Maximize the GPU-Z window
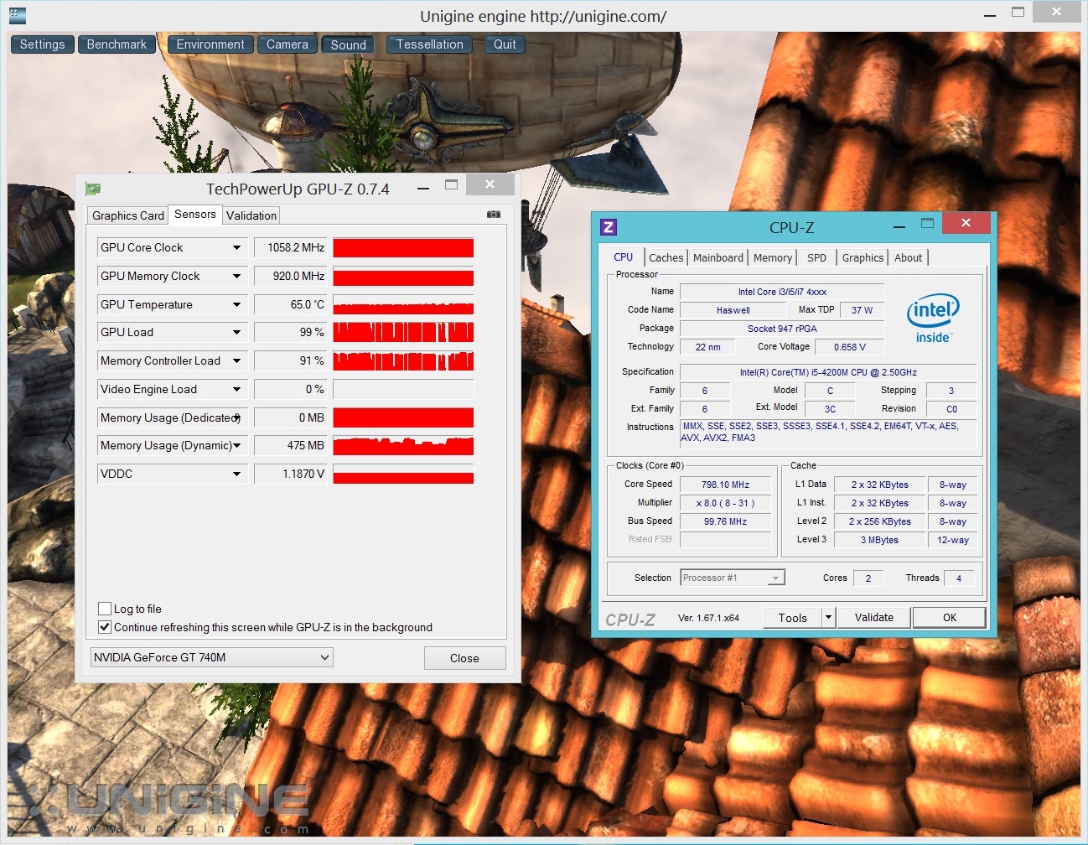 pyautogui.click(x=451, y=184)
